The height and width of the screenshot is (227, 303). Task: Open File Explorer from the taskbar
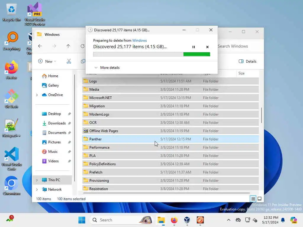pyautogui.click(x=161, y=220)
